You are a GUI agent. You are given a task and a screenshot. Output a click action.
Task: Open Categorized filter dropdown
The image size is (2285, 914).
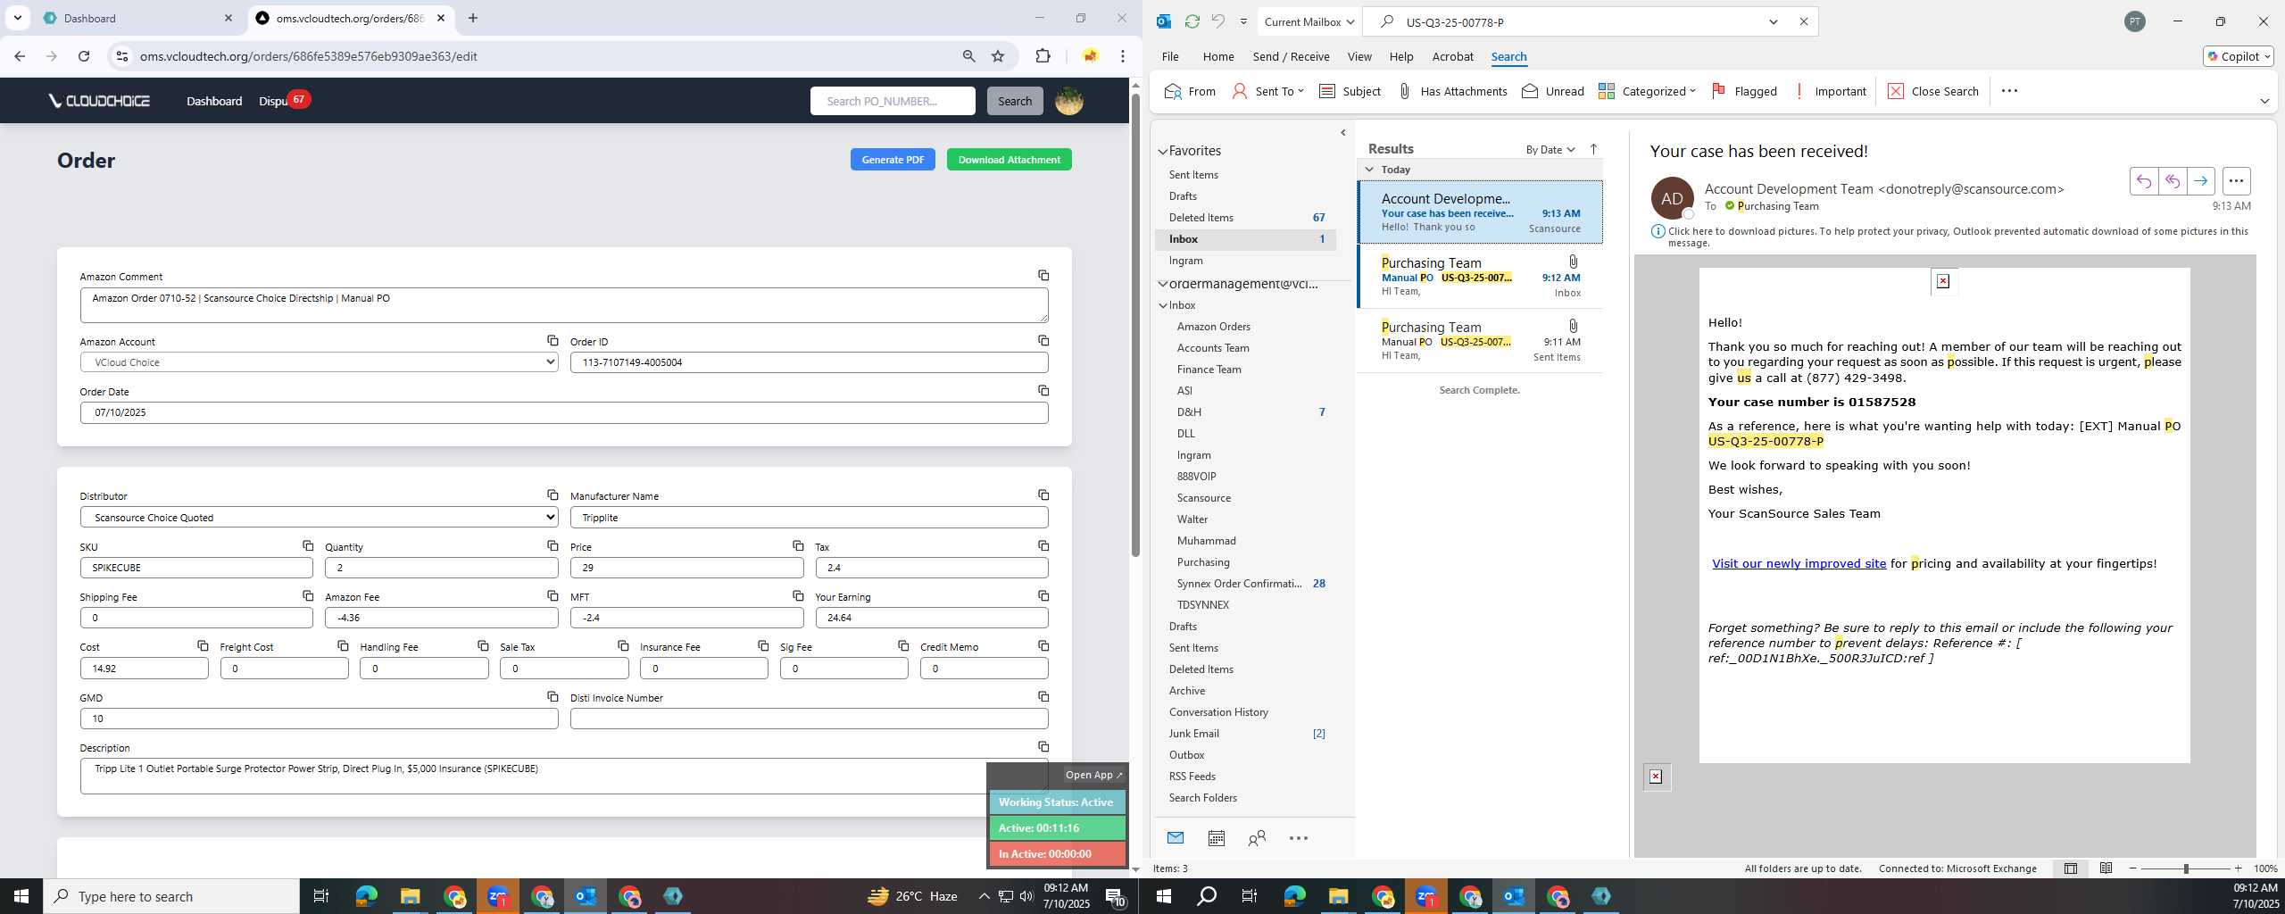[1647, 91]
